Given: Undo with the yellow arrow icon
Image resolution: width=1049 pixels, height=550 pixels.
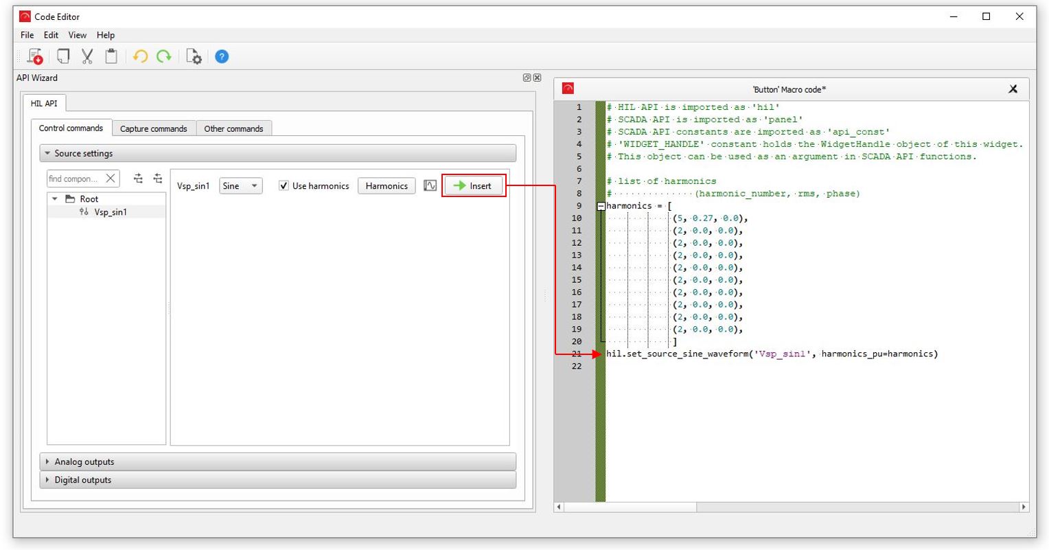Looking at the screenshot, I should tap(140, 56).
